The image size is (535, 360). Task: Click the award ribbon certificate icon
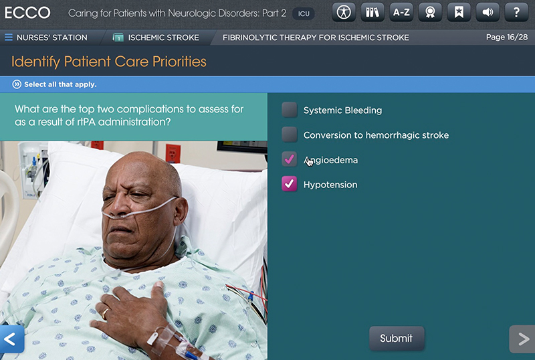(430, 12)
